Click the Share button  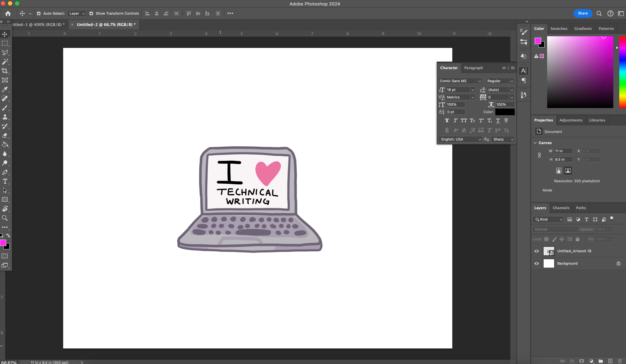pyautogui.click(x=583, y=13)
